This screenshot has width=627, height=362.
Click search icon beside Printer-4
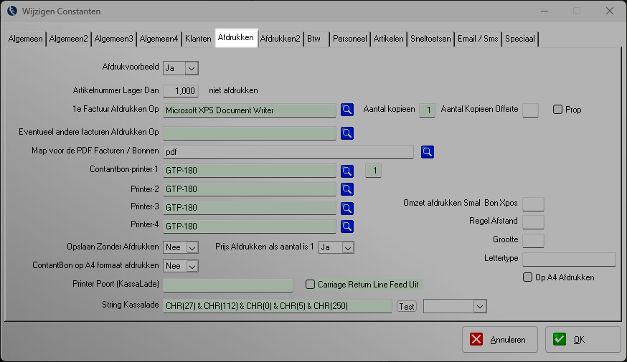click(347, 227)
